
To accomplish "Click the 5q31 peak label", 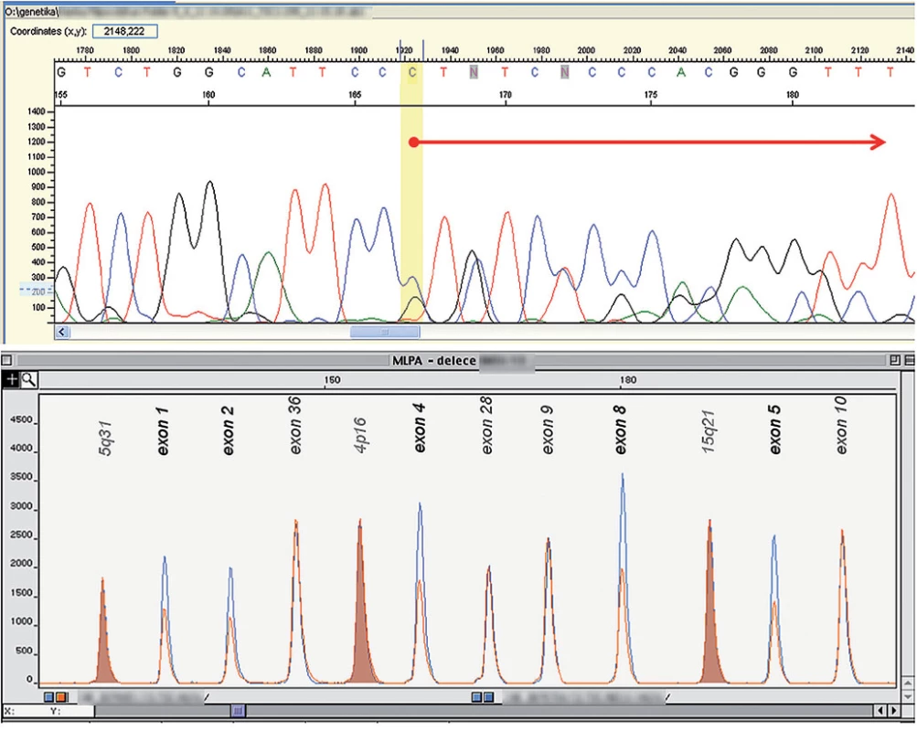I will pyautogui.click(x=105, y=439).
